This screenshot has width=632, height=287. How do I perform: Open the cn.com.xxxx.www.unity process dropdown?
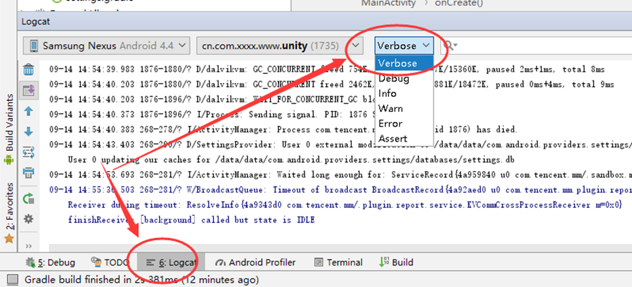click(280, 45)
